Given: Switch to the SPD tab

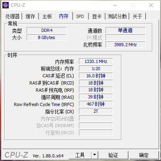Looking at the screenshot, I should tap(80, 16).
